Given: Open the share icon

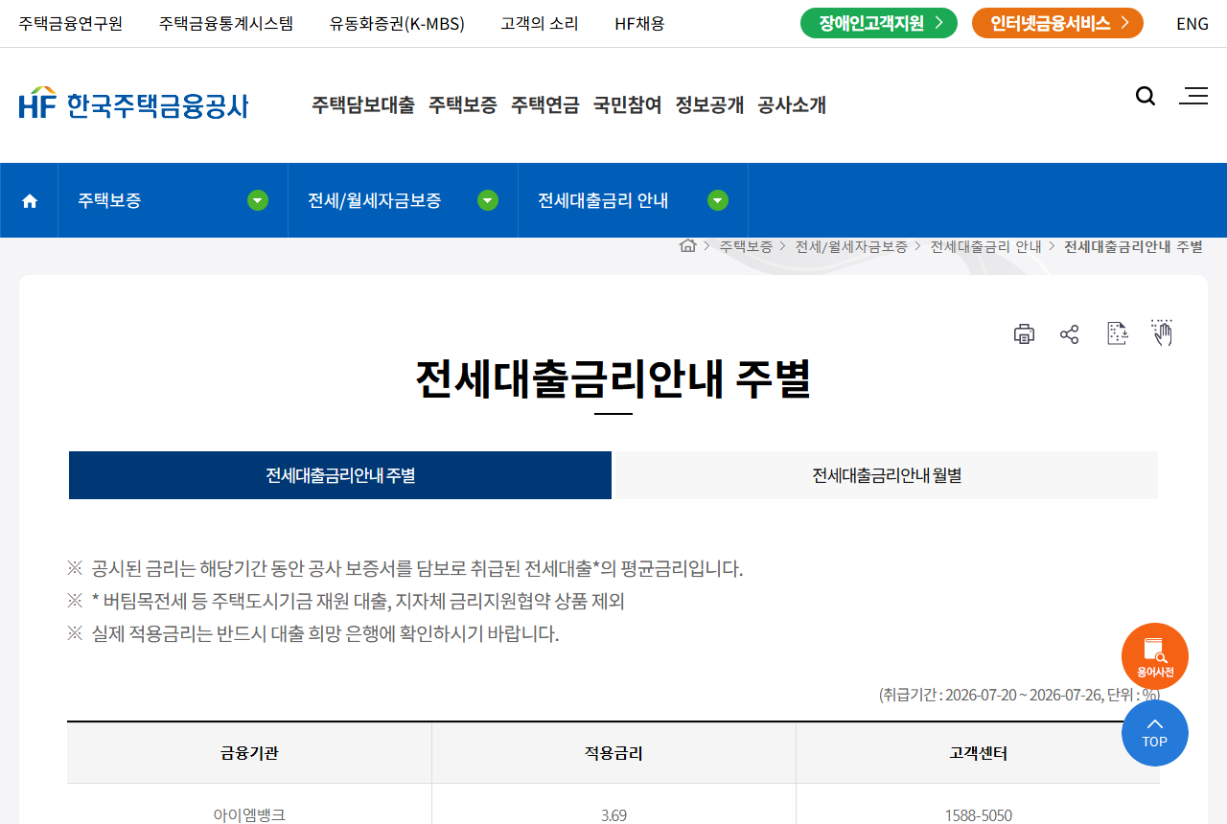Looking at the screenshot, I should click(x=1070, y=333).
